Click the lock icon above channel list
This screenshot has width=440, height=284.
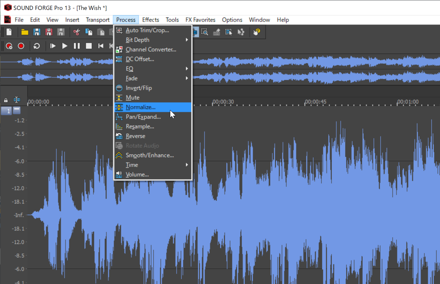tap(5, 100)
